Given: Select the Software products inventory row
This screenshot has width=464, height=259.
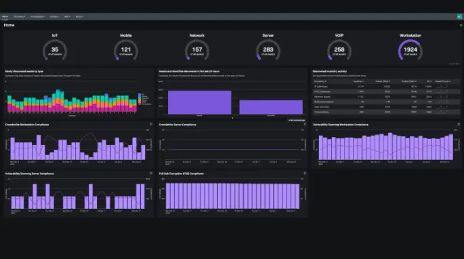Looking at the screenshot, I should tap(386, 102).
